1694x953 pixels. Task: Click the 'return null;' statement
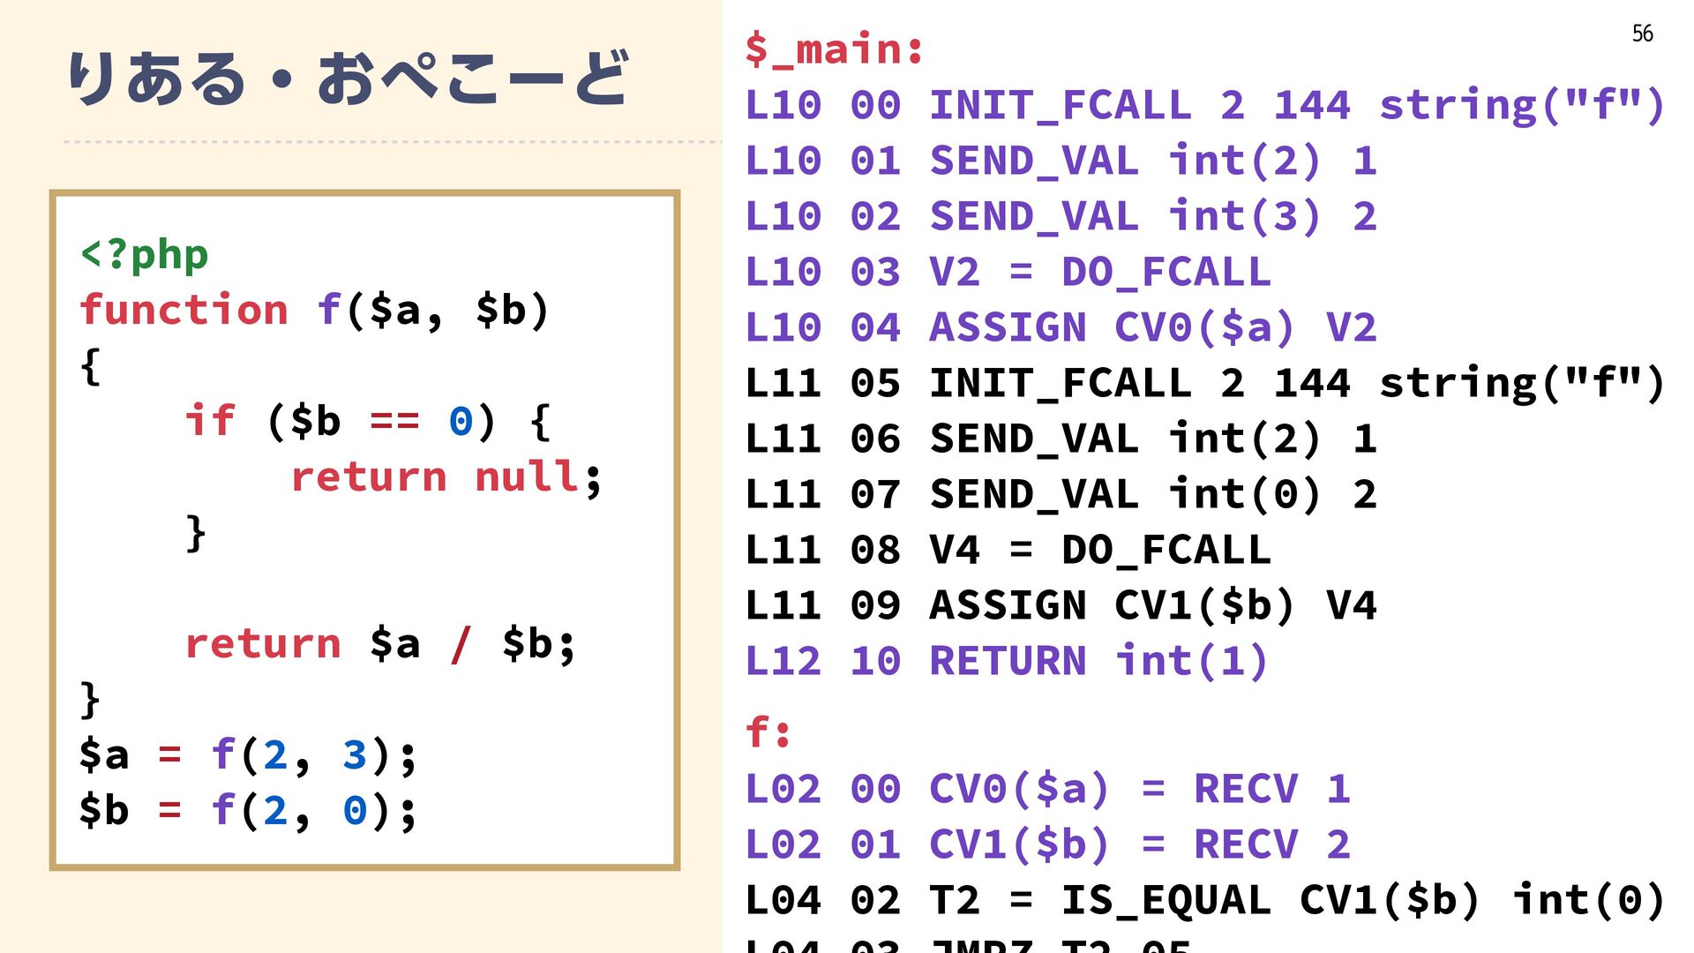(x=446, y=477)
